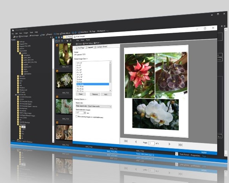Click the Print Images icon in main toolbar
229x183 pixels.
click(20, 36)
